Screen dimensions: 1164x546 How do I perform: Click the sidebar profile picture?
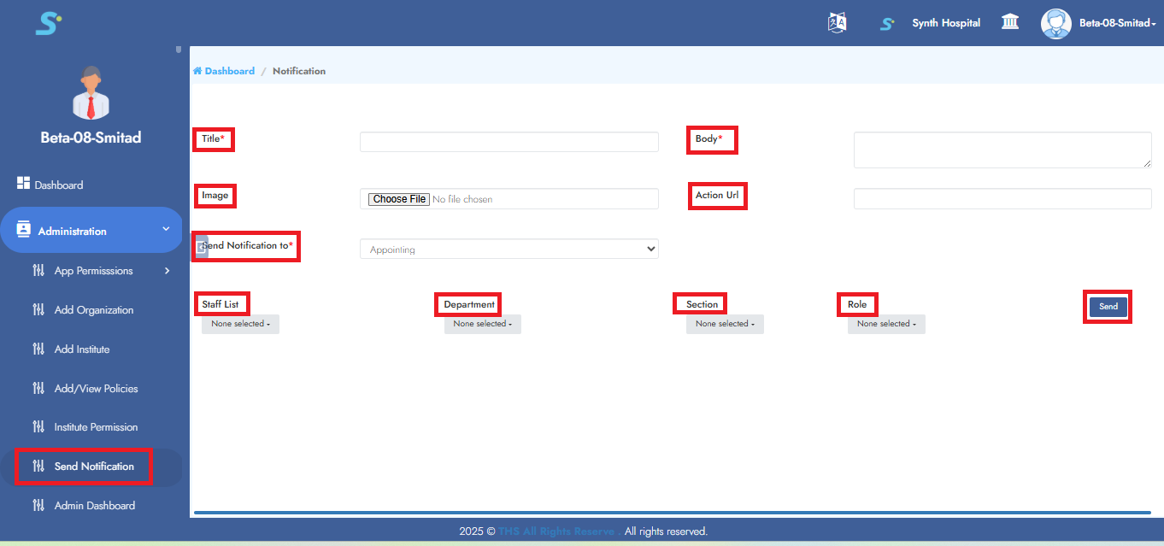[x=91, y=92]
